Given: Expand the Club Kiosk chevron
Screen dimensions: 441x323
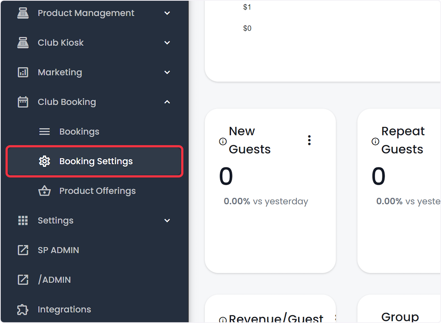Looking at the screenshot, I should [167, 43].
